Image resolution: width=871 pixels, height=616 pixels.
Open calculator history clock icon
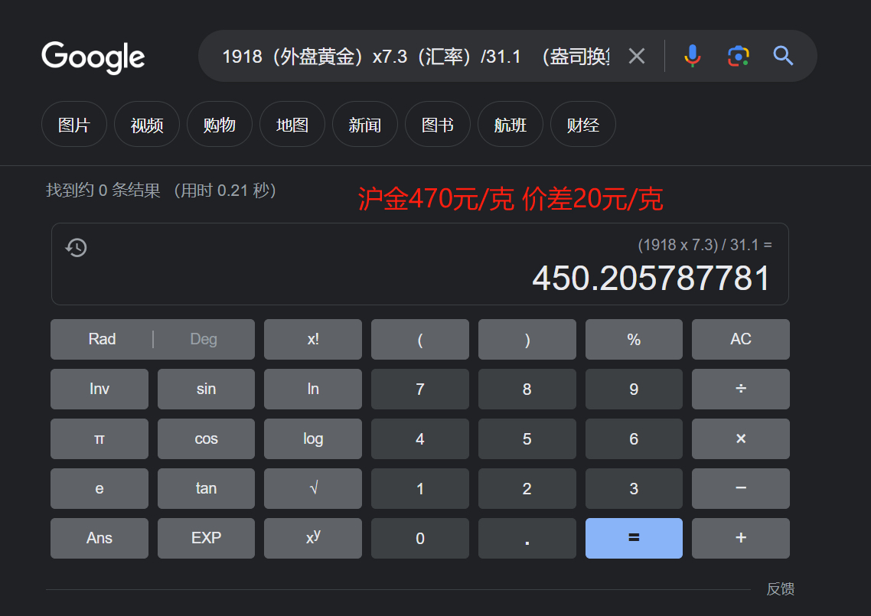(76, 247)
